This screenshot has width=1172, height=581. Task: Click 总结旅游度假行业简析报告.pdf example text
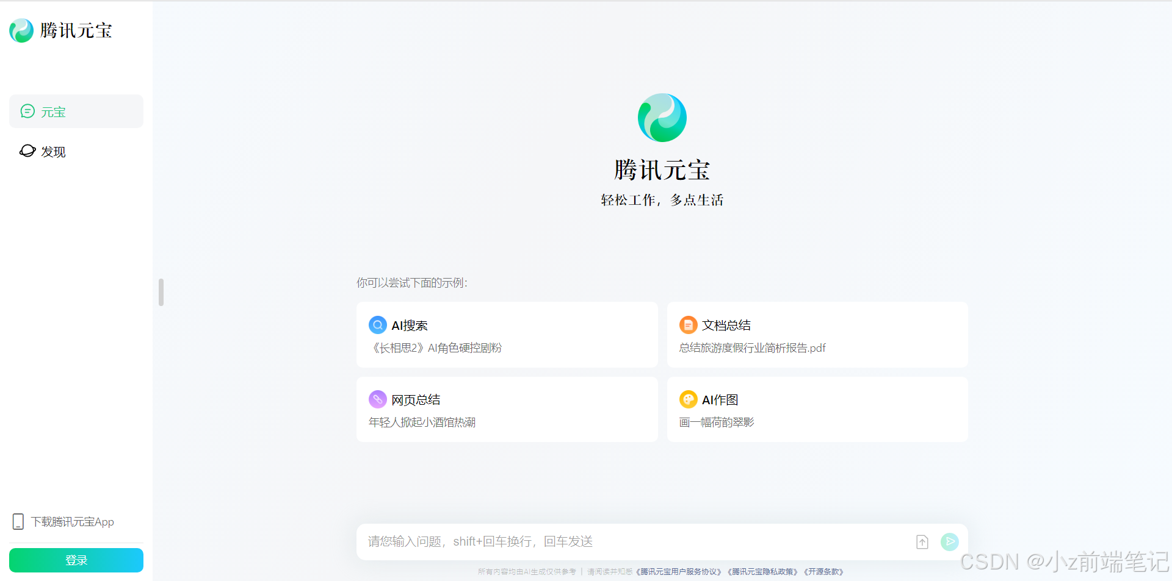click(x=753, y=348)
